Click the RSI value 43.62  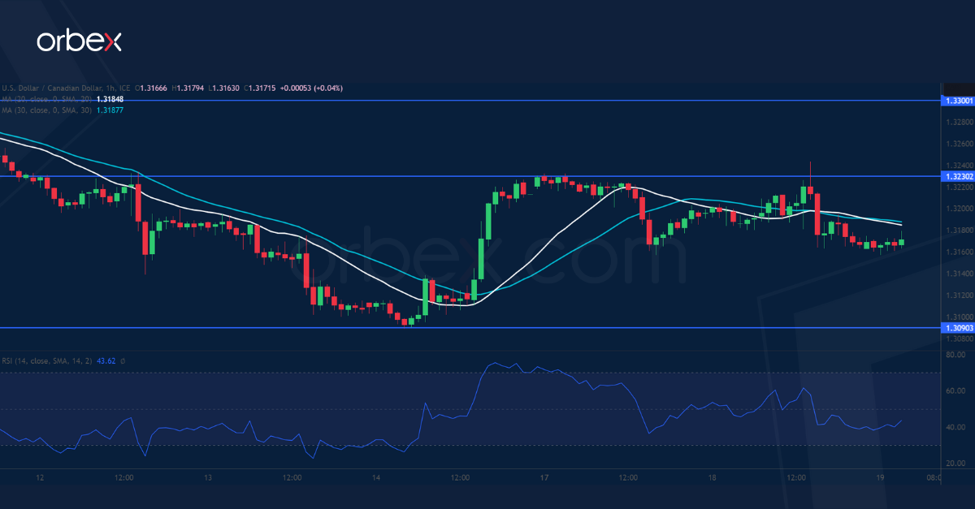click(x=106, y=360)
